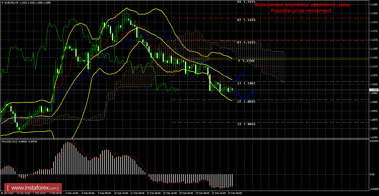Select the S2 1.0965 support level label
This screenshot has width=379, height=196.
[x=246, y=101]
